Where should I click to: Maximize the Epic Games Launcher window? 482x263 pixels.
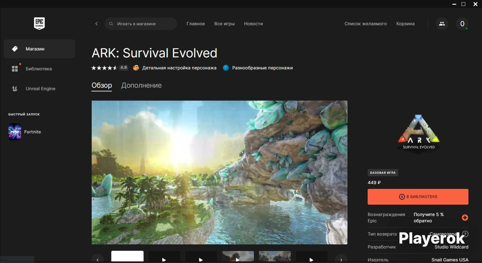click(463, 4)
